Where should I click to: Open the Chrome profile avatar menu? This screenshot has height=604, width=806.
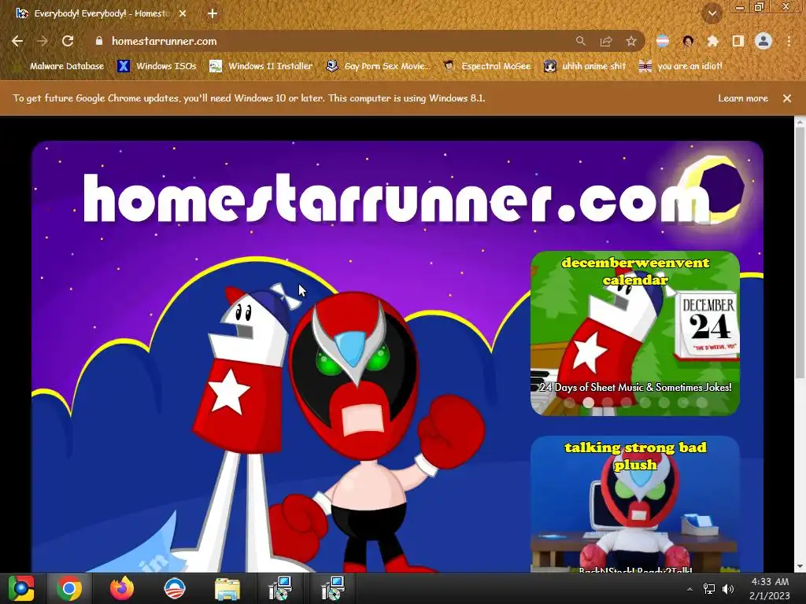pos(763,41)
